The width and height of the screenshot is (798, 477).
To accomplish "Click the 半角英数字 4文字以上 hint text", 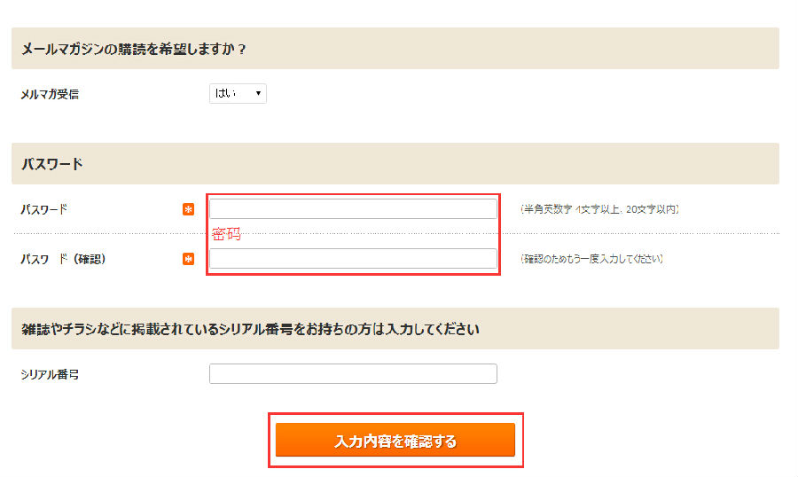I will click(599, 210).
